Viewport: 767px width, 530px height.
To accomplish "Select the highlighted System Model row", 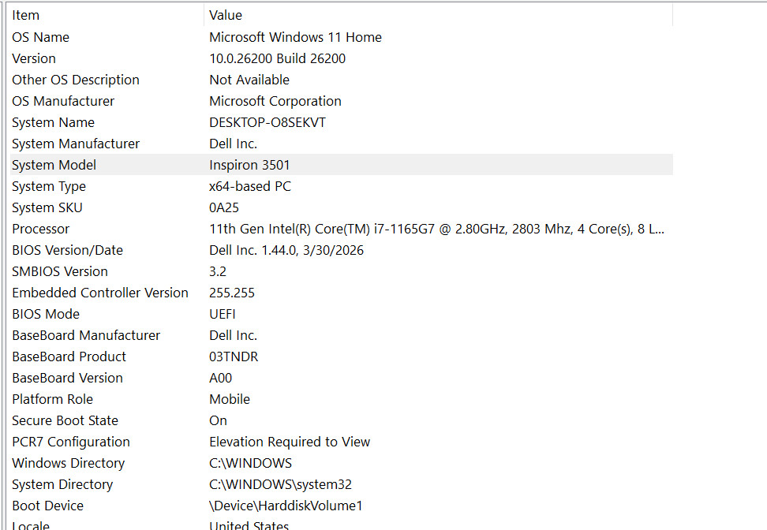I will click(x=342, y=165).
